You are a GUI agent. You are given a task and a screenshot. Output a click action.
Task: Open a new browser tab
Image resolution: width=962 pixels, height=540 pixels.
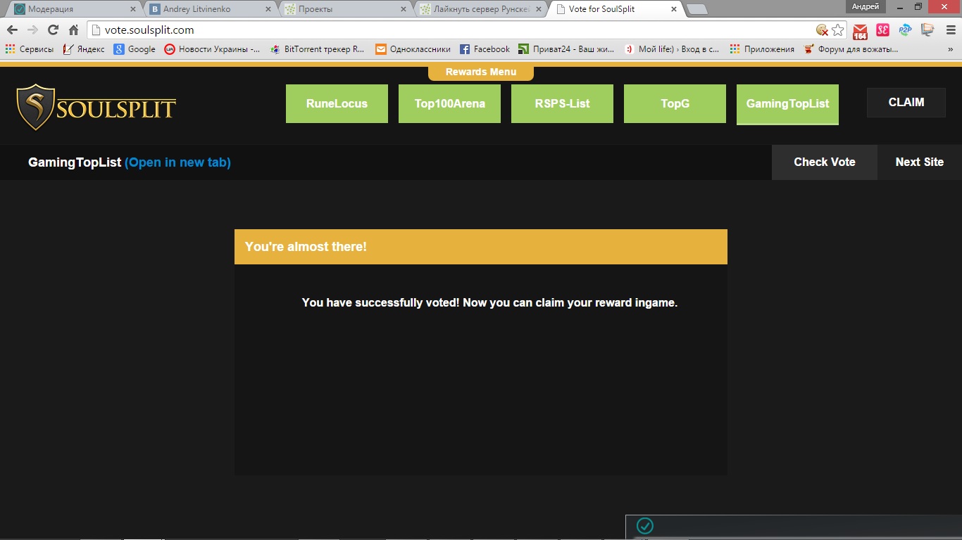click(697, 9)
